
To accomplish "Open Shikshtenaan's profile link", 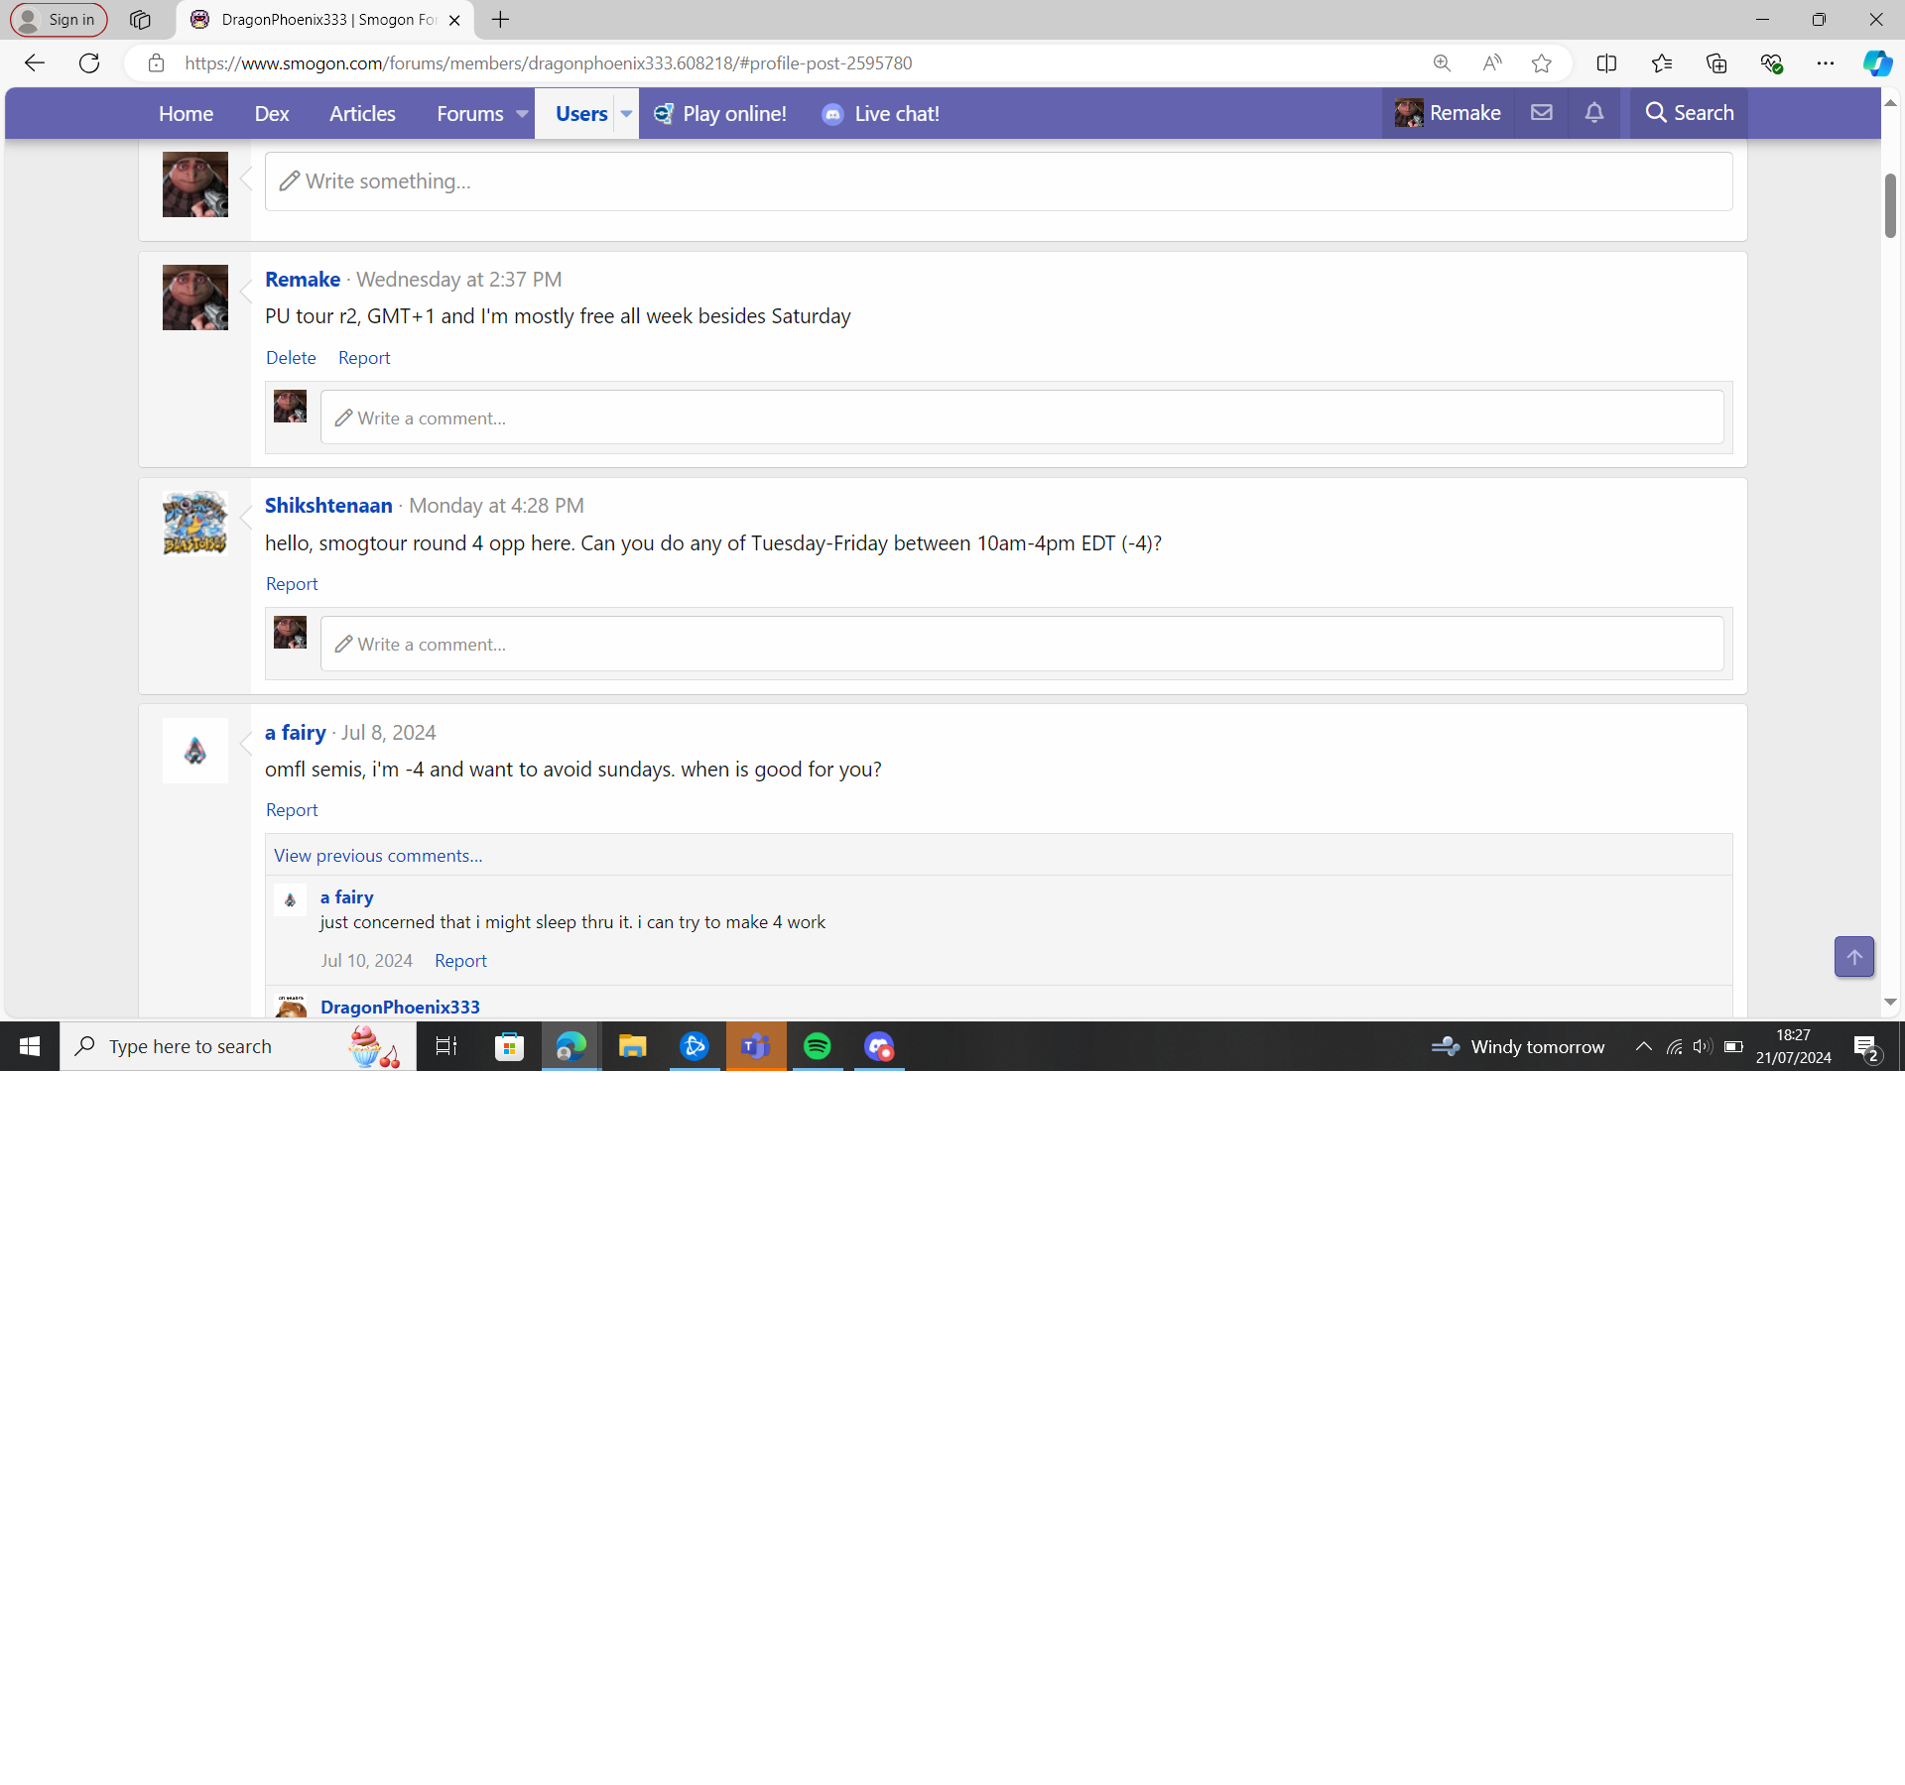I will (328, 506).
